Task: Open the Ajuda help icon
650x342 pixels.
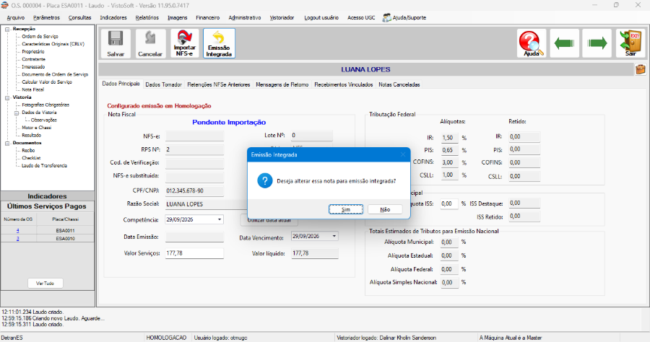Action: point(532,43)
